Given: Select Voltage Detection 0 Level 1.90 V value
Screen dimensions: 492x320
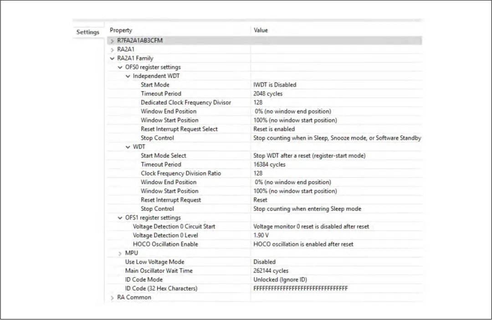Looking at the screenshot, I should [x=261, y=235].
